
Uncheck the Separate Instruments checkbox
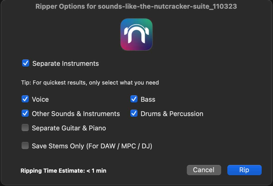pos(25,63)
